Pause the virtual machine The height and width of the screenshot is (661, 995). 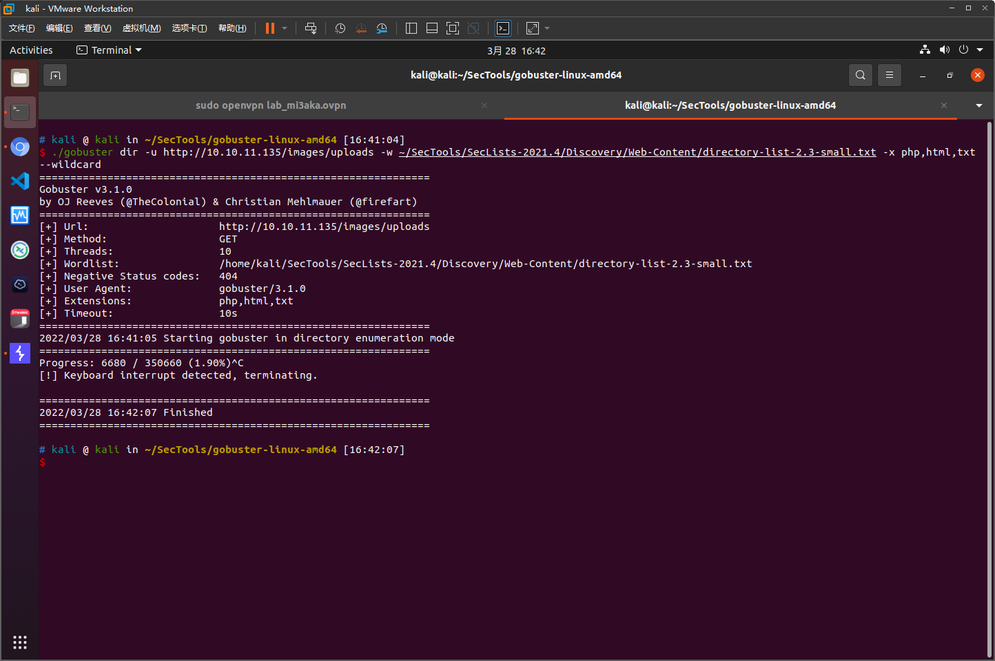tap(270, 28)
